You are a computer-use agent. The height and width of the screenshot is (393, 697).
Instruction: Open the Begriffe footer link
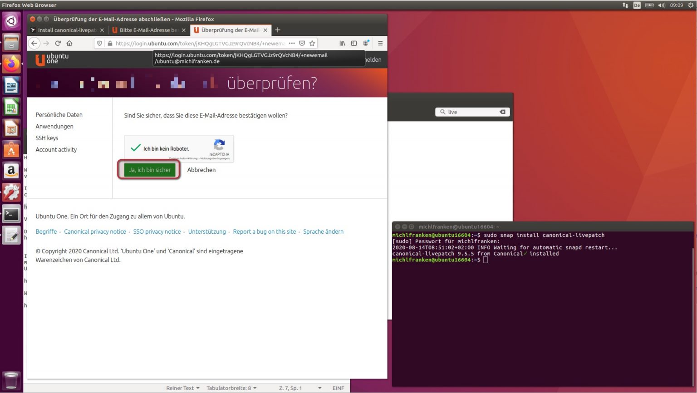pos(46,231)
